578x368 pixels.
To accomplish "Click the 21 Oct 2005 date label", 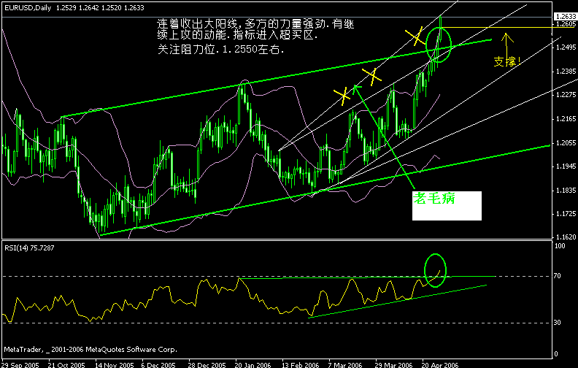I will [66, 365].
